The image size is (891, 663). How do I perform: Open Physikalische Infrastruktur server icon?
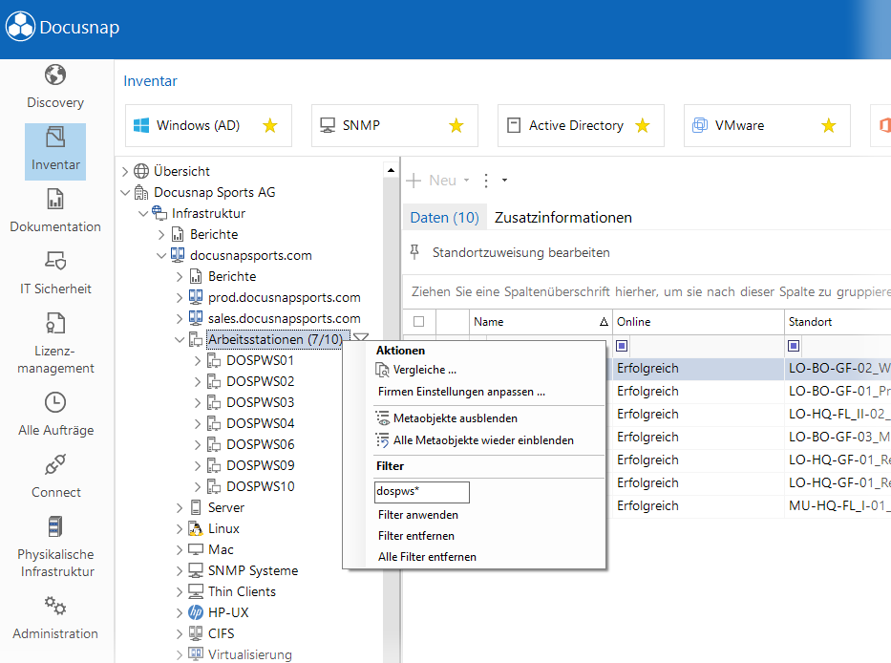tap(55, 526)
